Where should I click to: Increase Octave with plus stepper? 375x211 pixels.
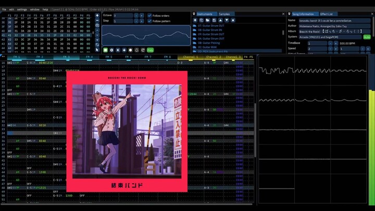coord(142,16)
